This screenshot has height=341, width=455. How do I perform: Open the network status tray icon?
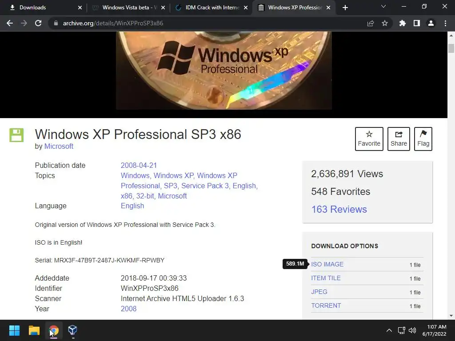click(401, 330)
